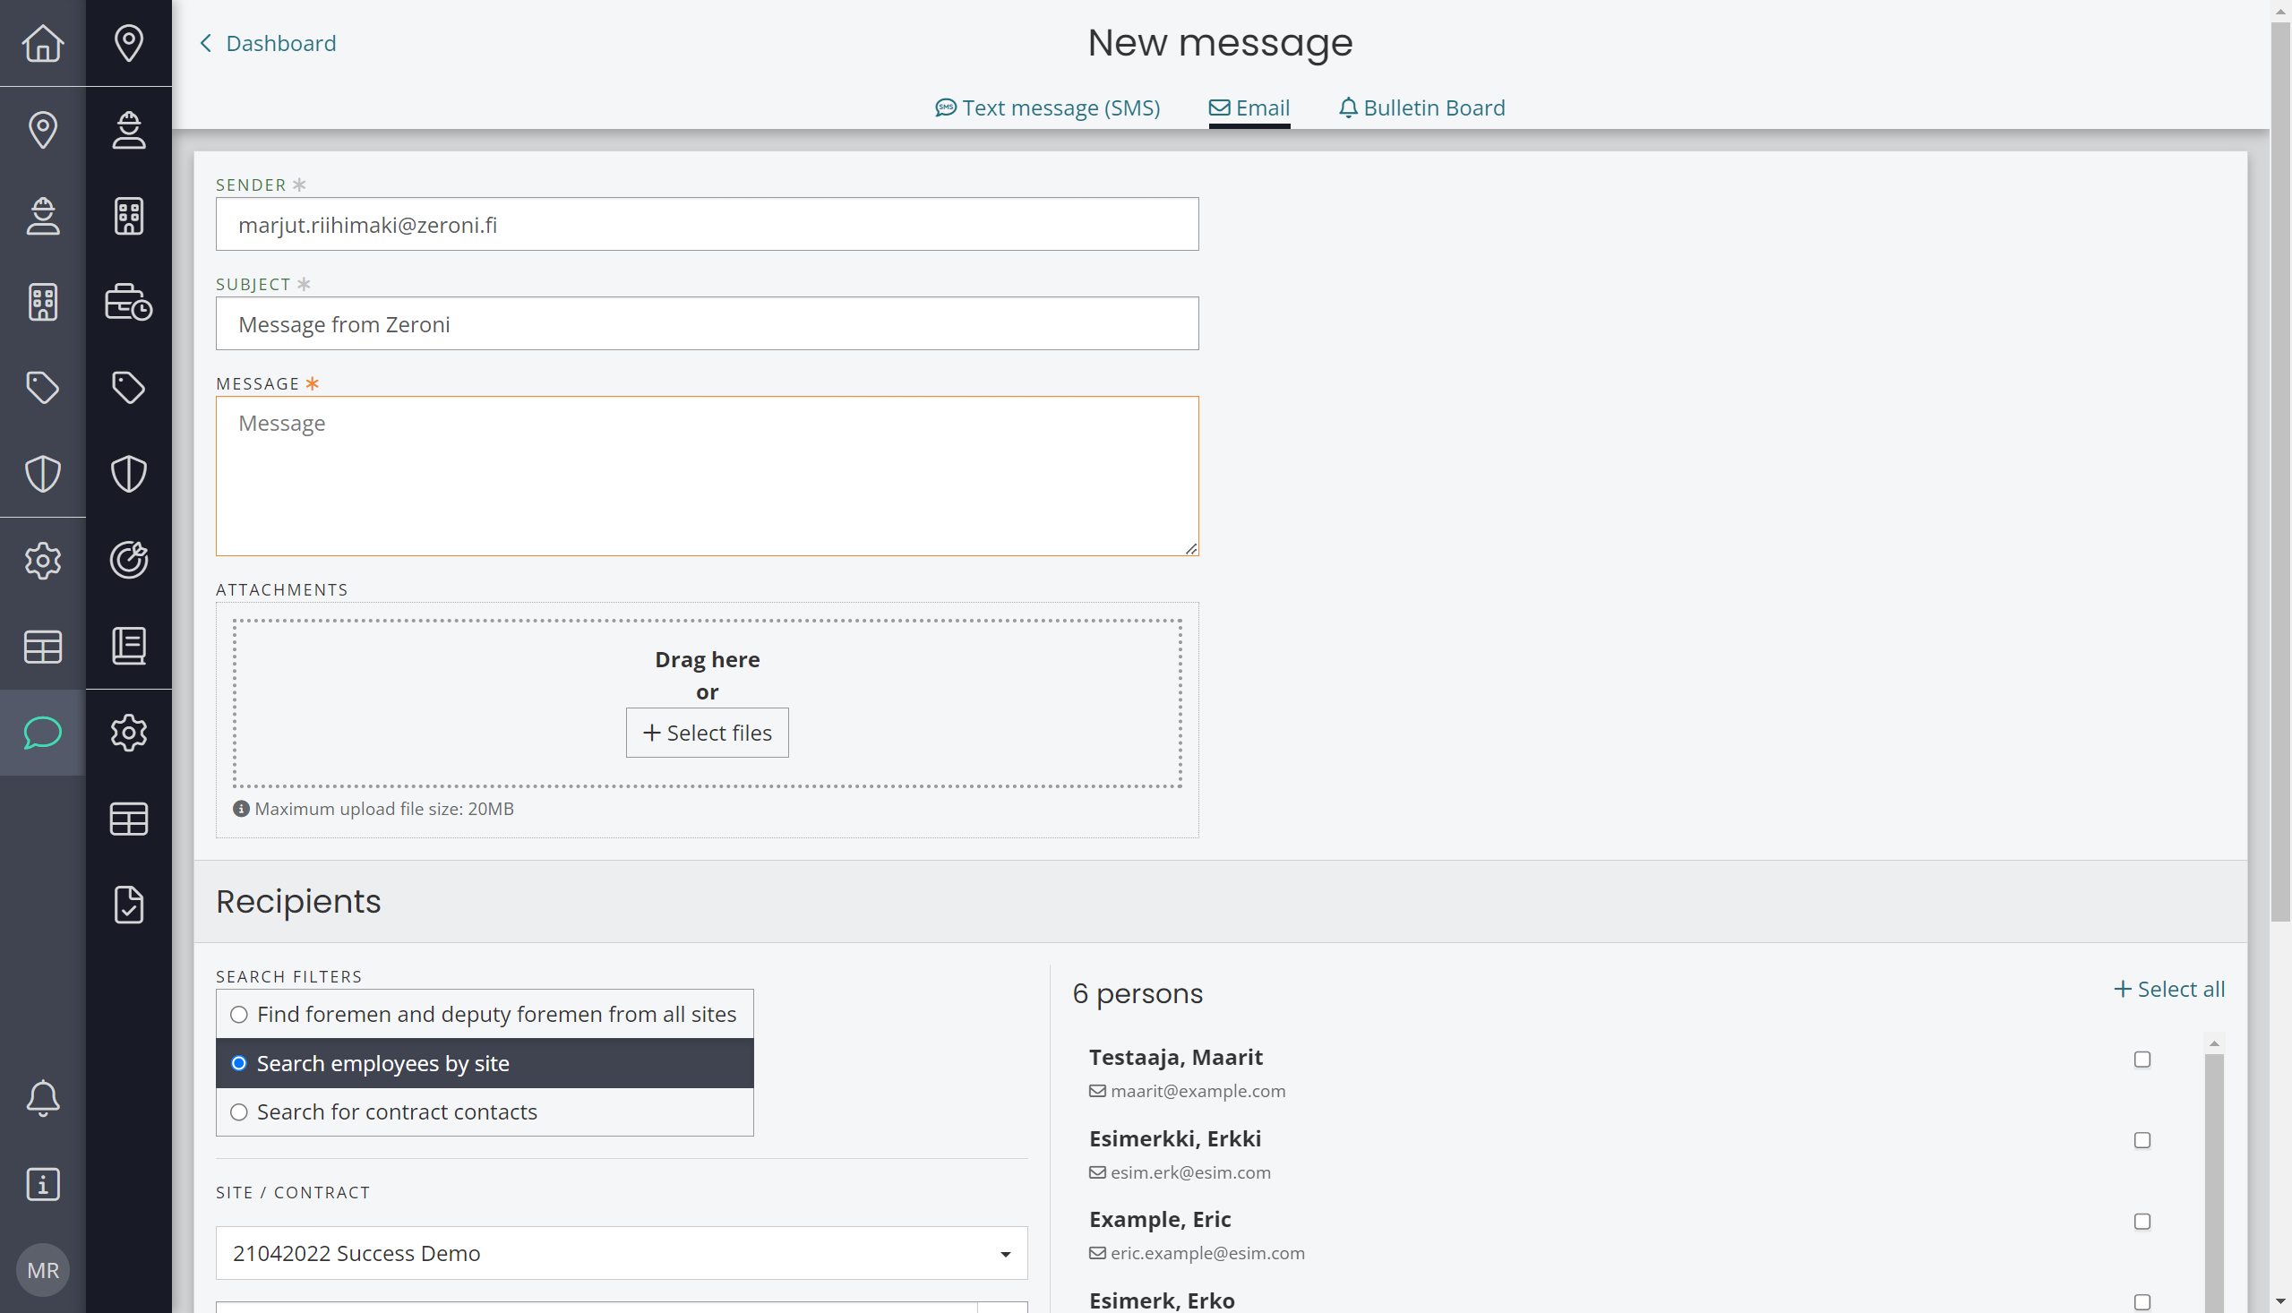Open the messages speech bubble icon

(42, 733)
